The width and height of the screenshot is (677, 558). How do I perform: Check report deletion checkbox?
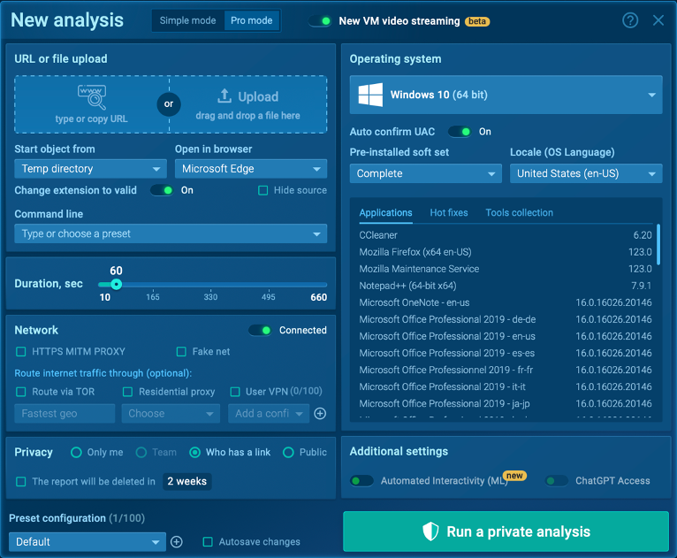click(x=20, y=481)
